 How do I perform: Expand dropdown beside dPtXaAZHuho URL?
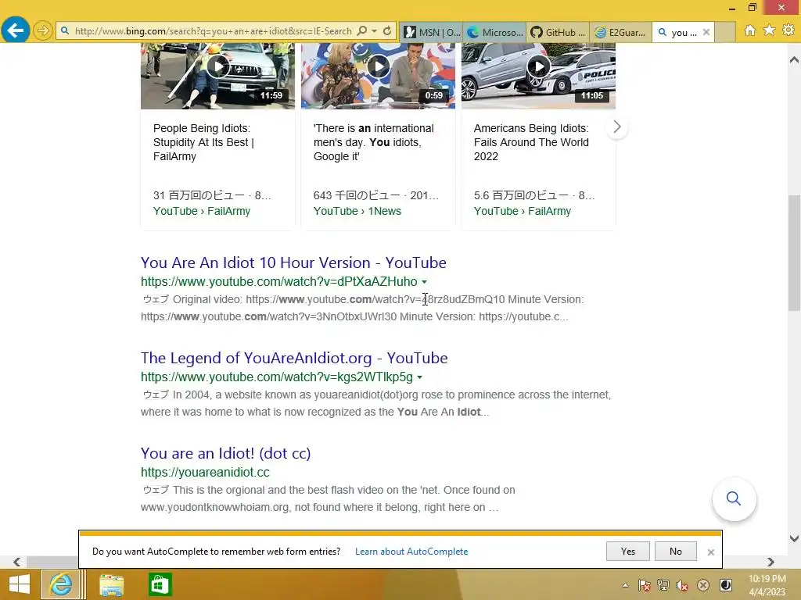(x=424, y=281)
